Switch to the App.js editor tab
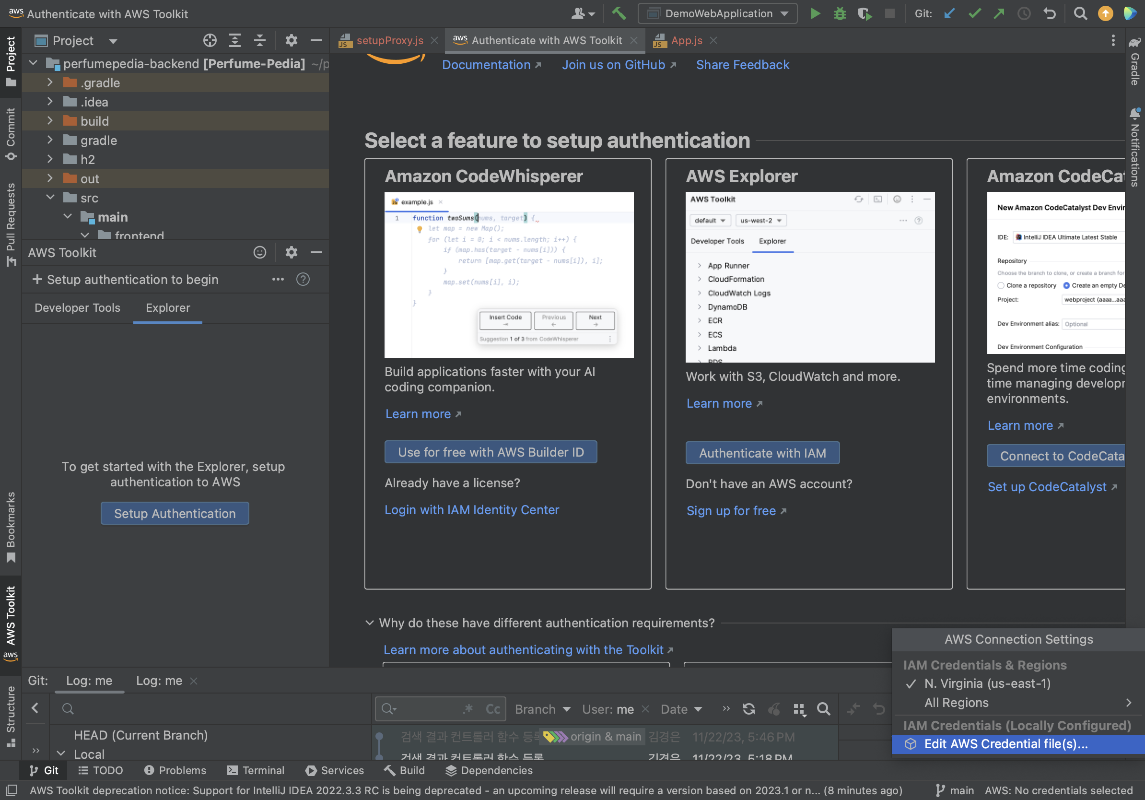The width and height of the screenshot is (1145, 800). [x=686, y=40]
